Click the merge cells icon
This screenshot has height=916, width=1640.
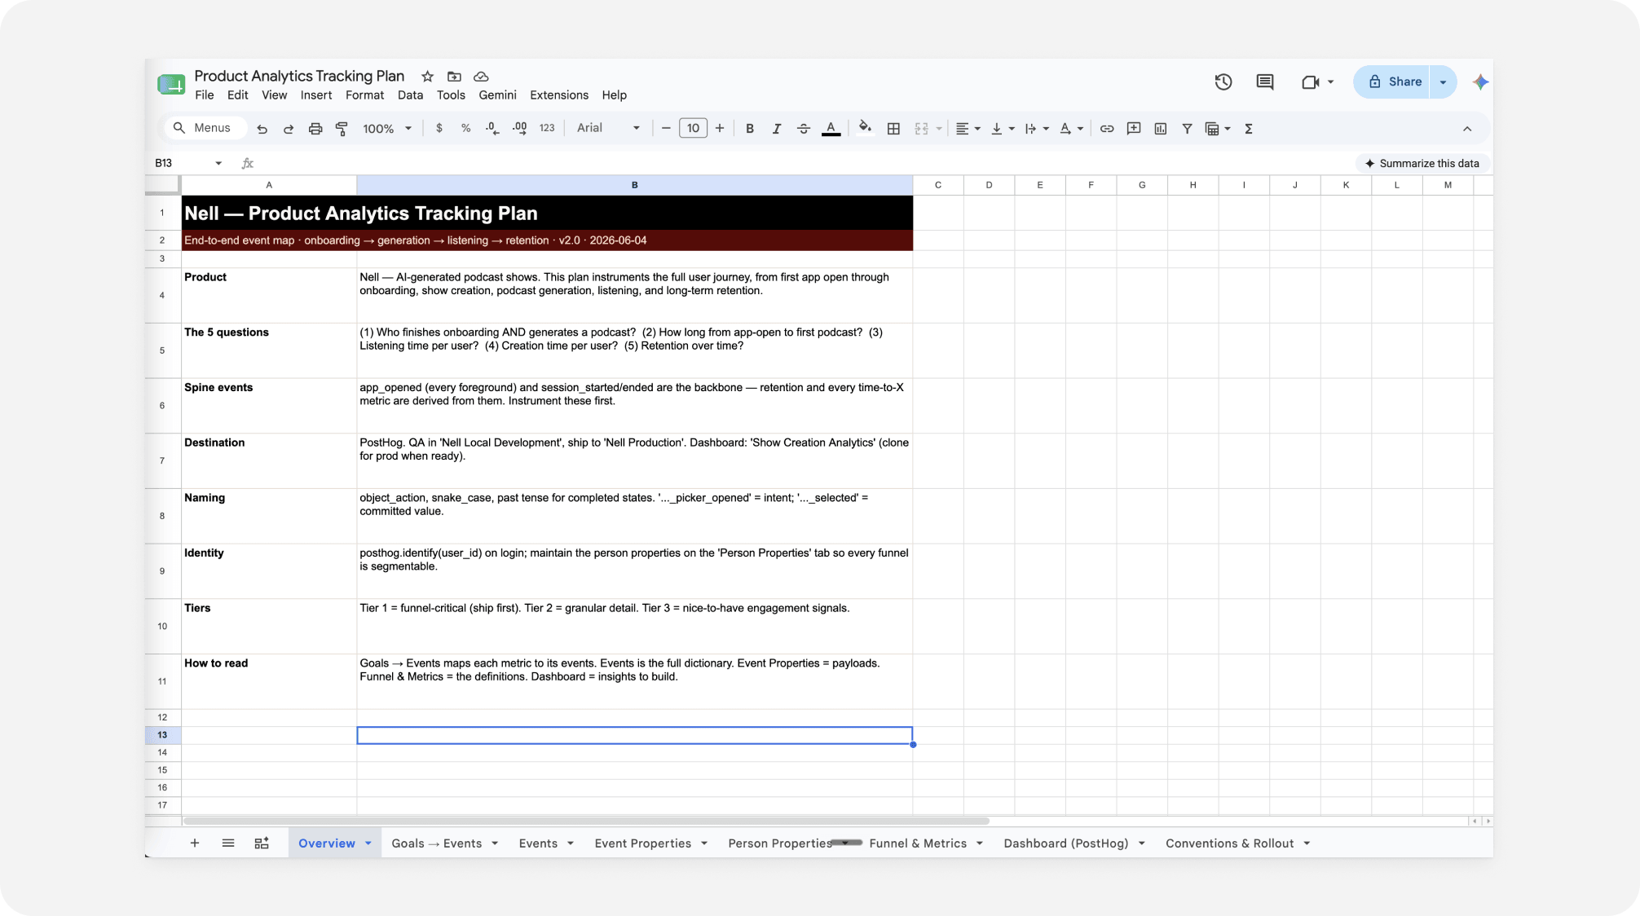click(922, 129)
